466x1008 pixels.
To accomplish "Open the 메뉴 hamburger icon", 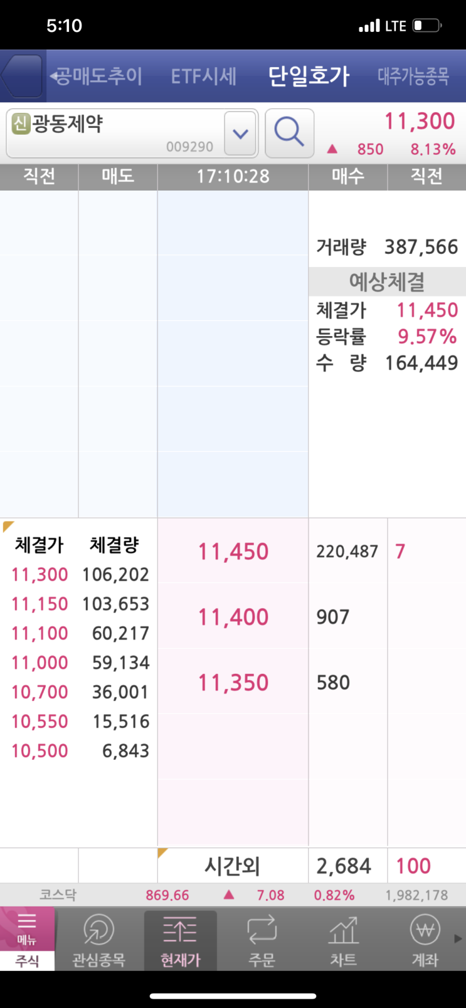I will point(27,928).
